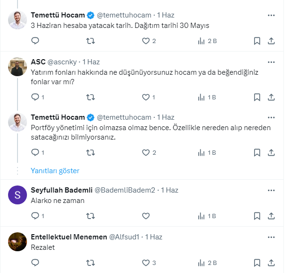Open more options for ASC's tweet
291x273 pixels.
point(271,62)
